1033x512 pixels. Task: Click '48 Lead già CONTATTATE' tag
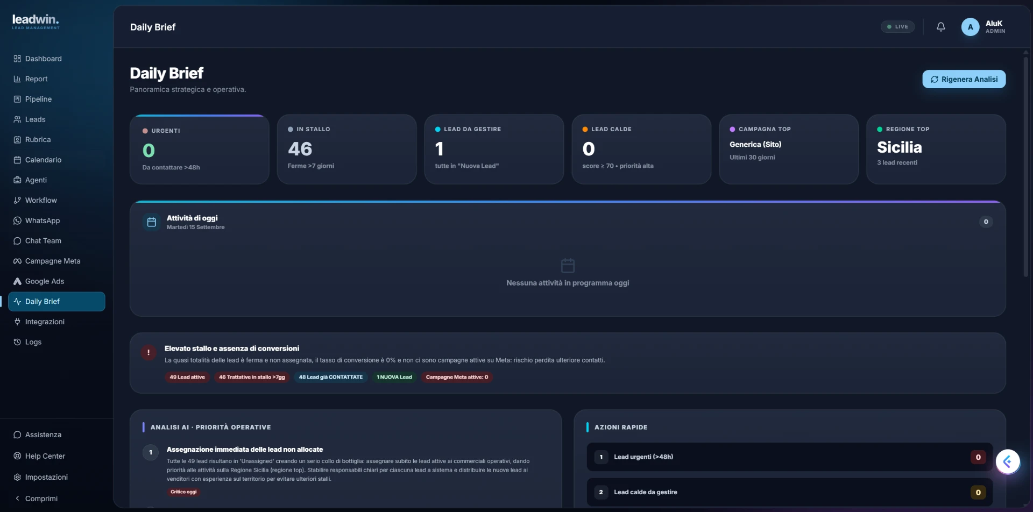[331, 377]
